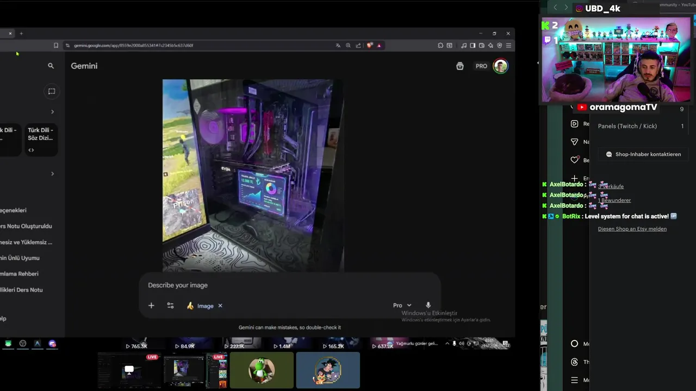
Task: Remove the Image tool chip with X
Action: pyautogui.click(x=220, y=306)
